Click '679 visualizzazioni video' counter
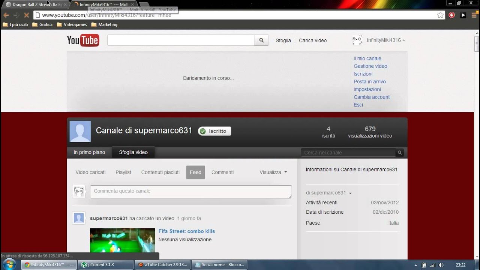Image resolution: width=480 pixels, height=270 pixels. point(370,132)
